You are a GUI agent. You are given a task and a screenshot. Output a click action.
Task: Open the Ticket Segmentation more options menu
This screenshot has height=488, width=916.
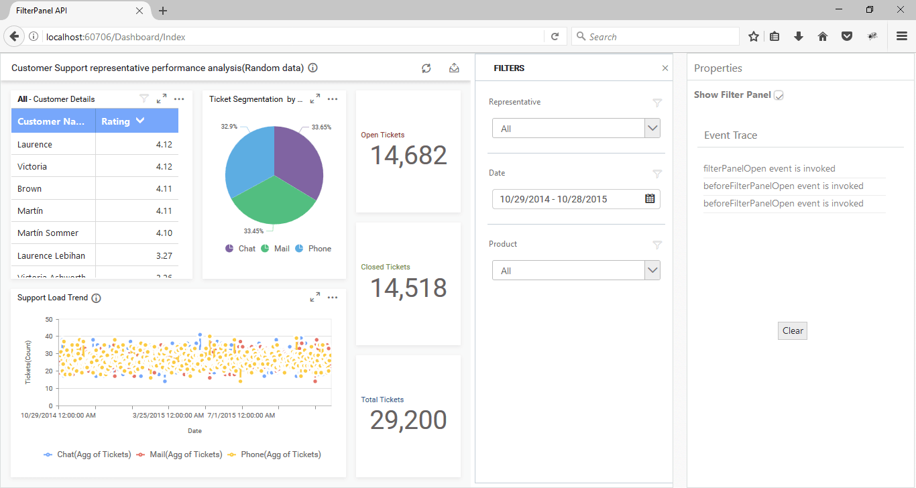click(333, 99)
